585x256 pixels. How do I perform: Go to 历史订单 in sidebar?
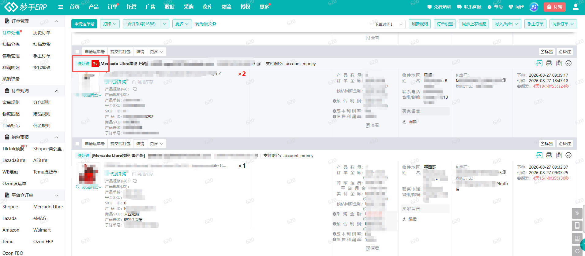(42, 33)
